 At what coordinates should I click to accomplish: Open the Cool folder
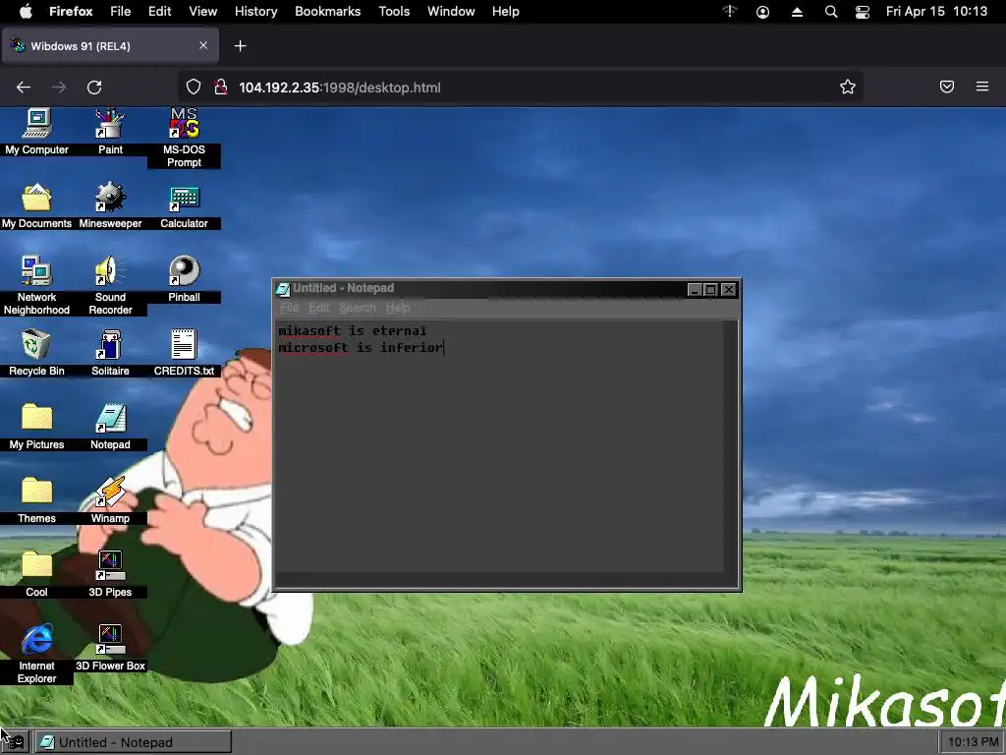36,574
